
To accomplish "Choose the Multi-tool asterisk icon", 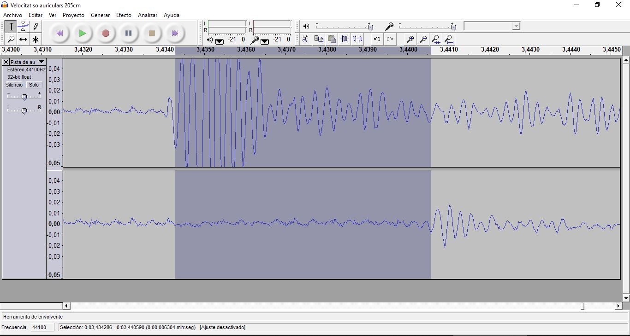I will [36, 40].
